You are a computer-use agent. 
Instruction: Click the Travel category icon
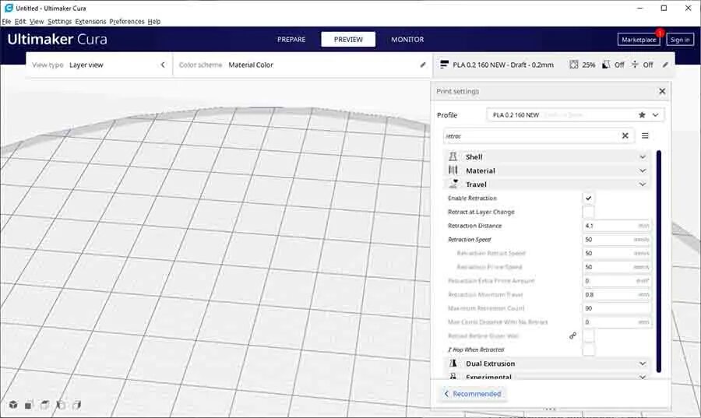tap(453, 184)
